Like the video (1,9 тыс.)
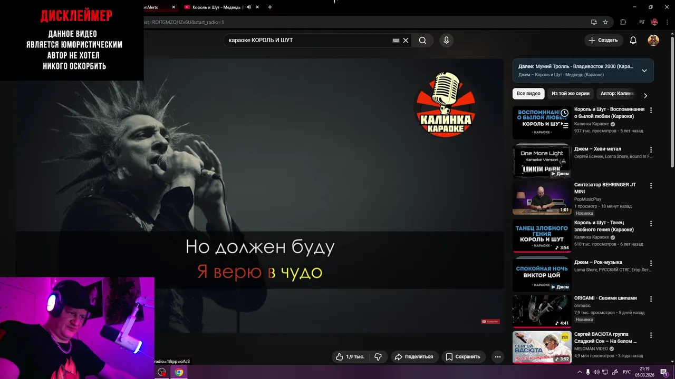The image size is (675, 379). (350, 356)
